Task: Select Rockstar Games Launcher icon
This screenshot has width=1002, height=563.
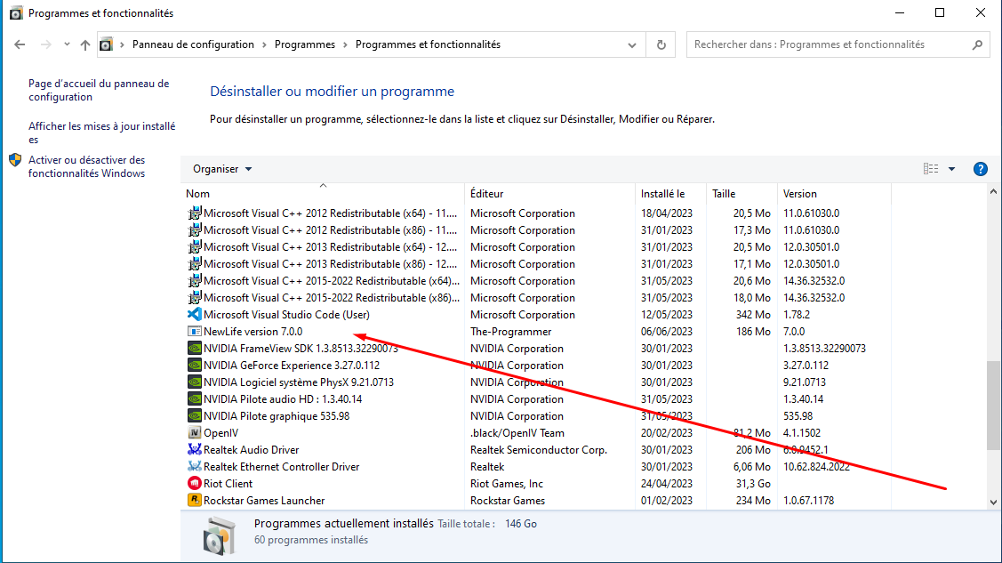Action: 194,501
